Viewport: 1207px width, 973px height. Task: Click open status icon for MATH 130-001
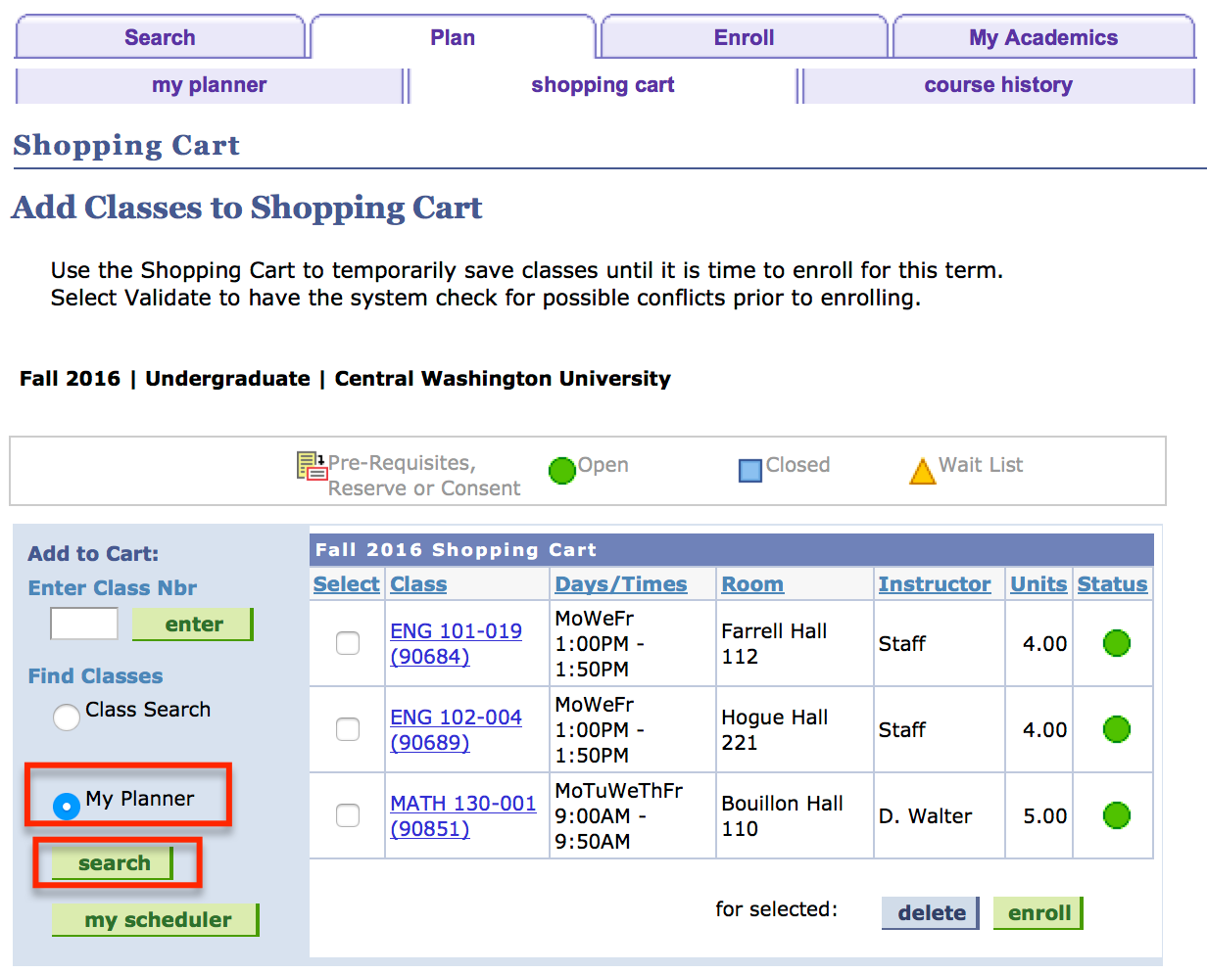(1116, 815)
